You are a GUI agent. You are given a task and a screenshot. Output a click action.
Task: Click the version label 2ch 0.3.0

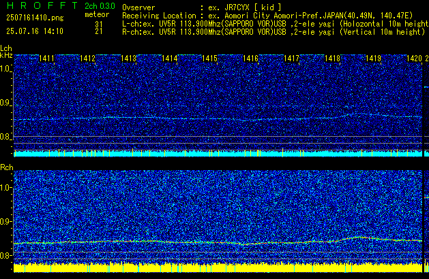[x=100, y=6]
